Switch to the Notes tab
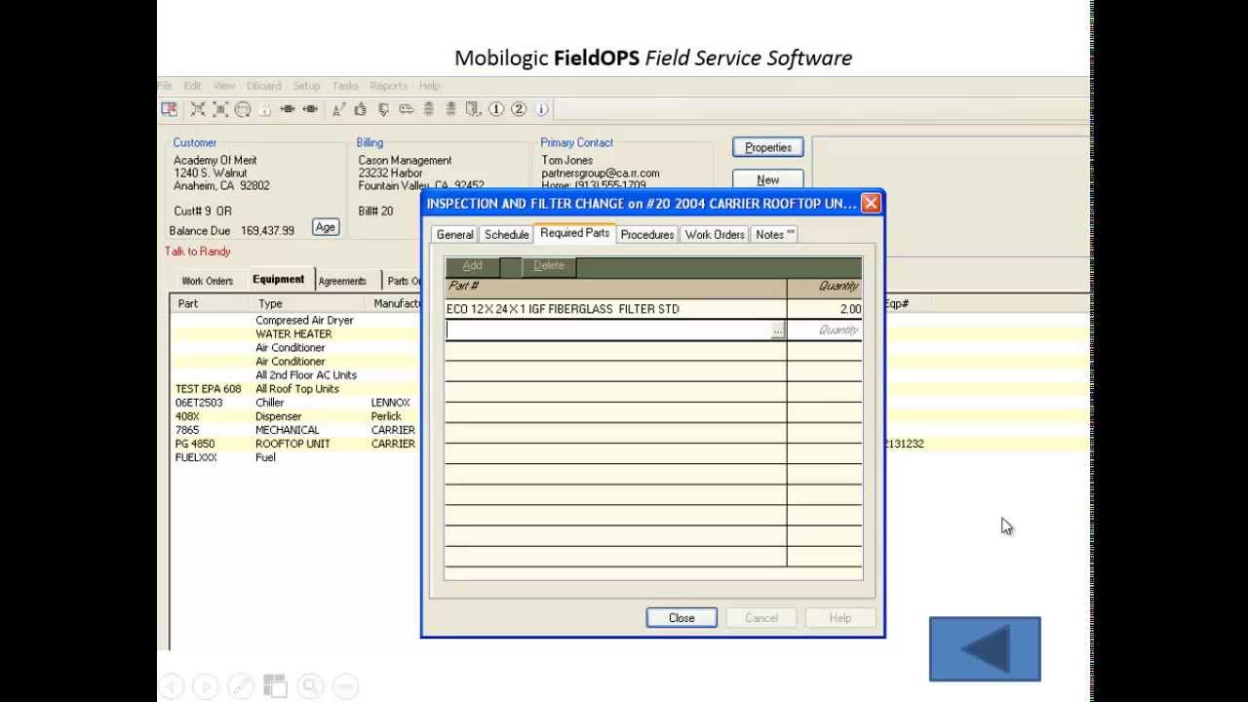 pyautogui.click(x=775, y=234)
